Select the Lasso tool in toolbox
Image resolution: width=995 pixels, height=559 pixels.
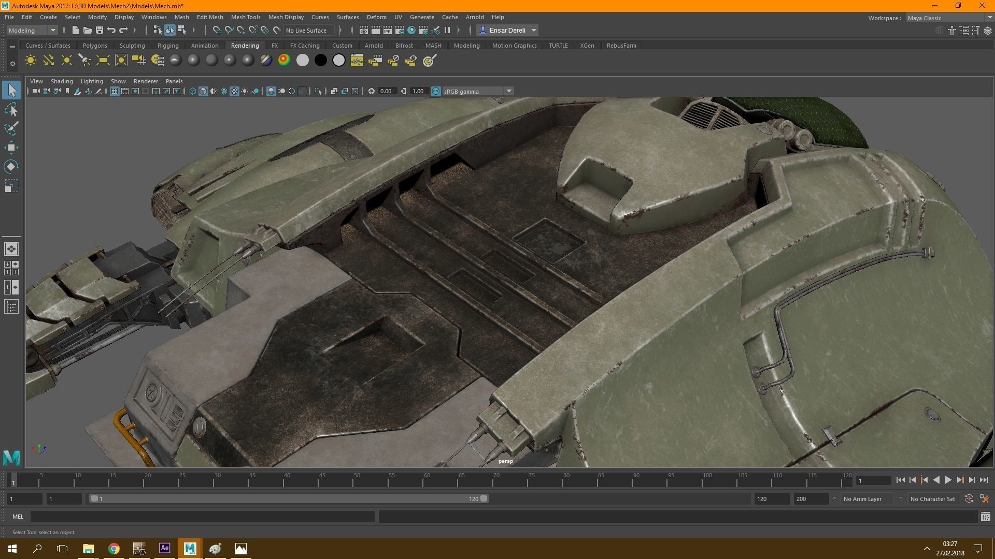[x=11, y=110]
